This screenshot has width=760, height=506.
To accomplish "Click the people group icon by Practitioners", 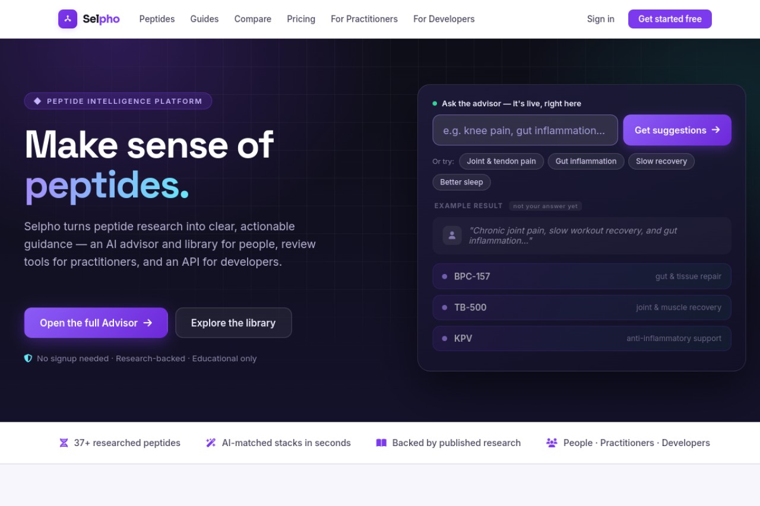I will (552, 443).
